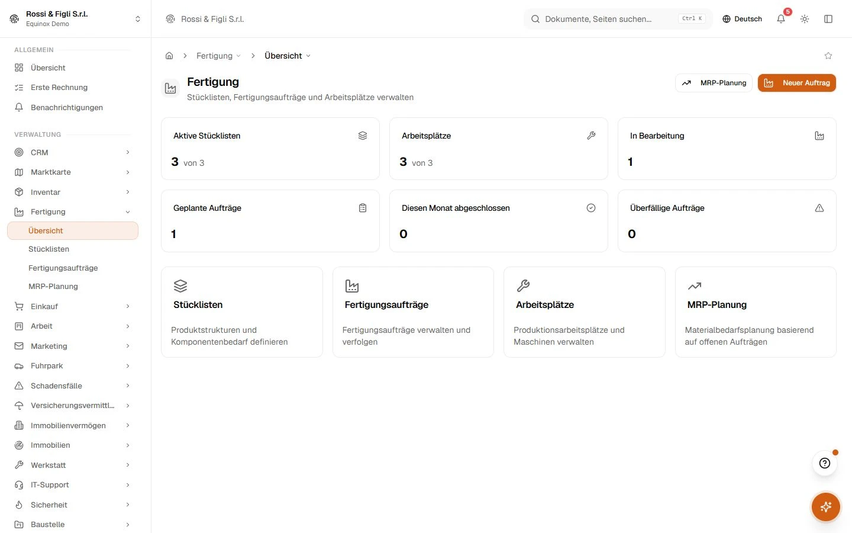Open the notifications bell icon

[781, 19]
